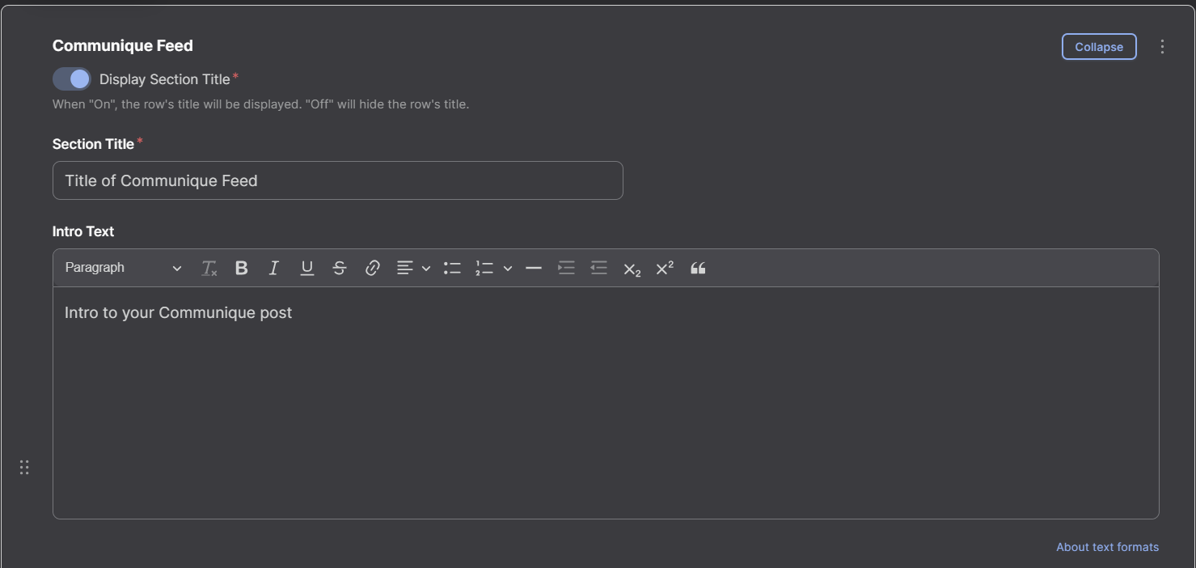The width and height of the screenshot is (1196, 568).
Task: Apply underline formatting
Action: (307, 269)
